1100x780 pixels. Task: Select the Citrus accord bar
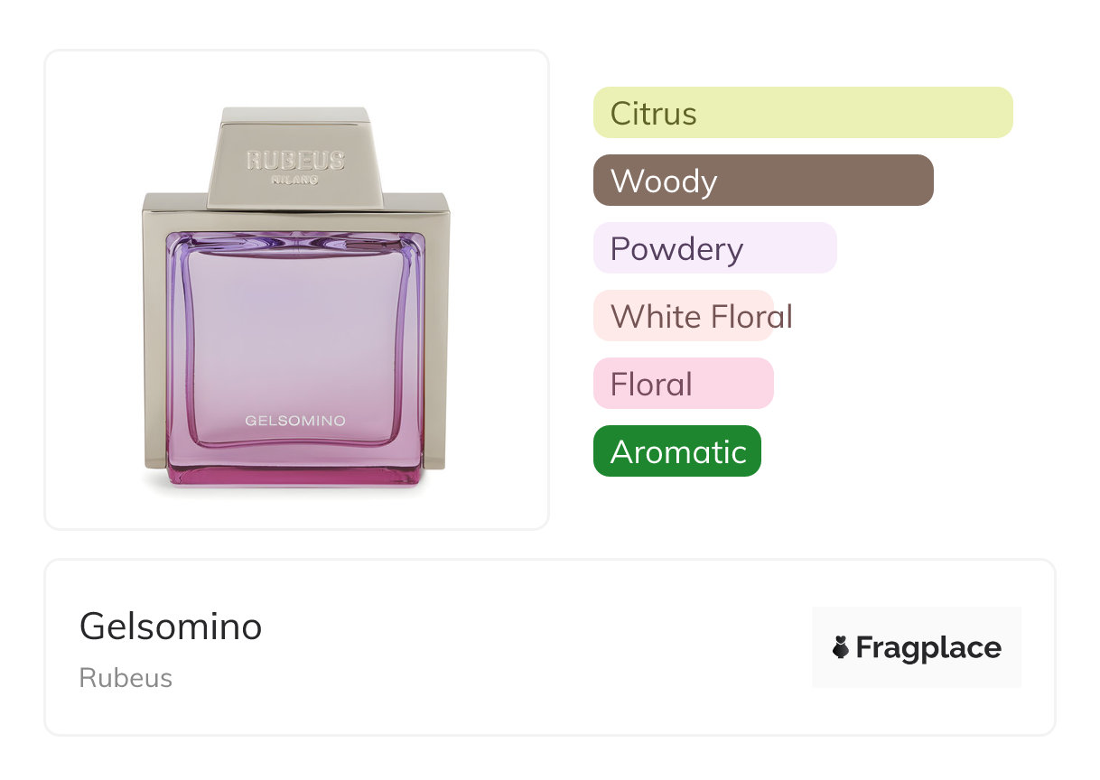(x=802, y=113)
